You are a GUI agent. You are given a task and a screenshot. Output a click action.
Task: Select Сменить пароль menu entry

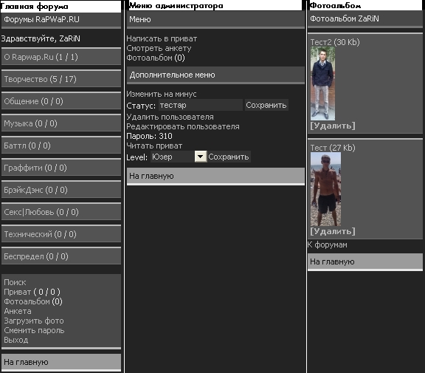click(34, 330)
